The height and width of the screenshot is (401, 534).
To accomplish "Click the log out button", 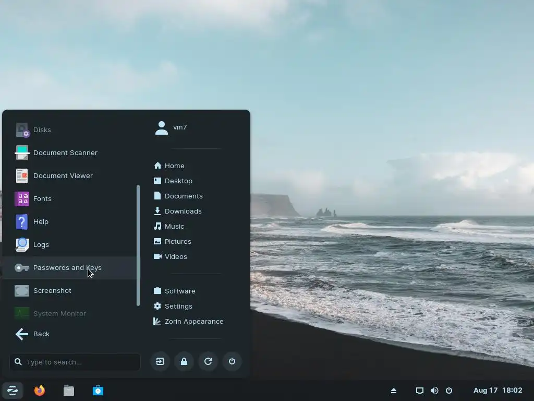I will [160, 361].
